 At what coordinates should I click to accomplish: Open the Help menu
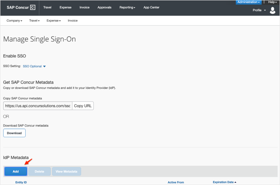(x=272, y=2)
